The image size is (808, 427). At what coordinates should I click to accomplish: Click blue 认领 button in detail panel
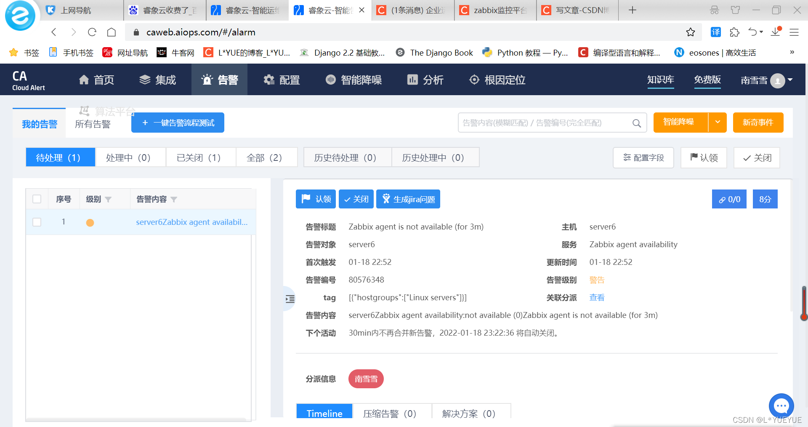click(316, 199)
